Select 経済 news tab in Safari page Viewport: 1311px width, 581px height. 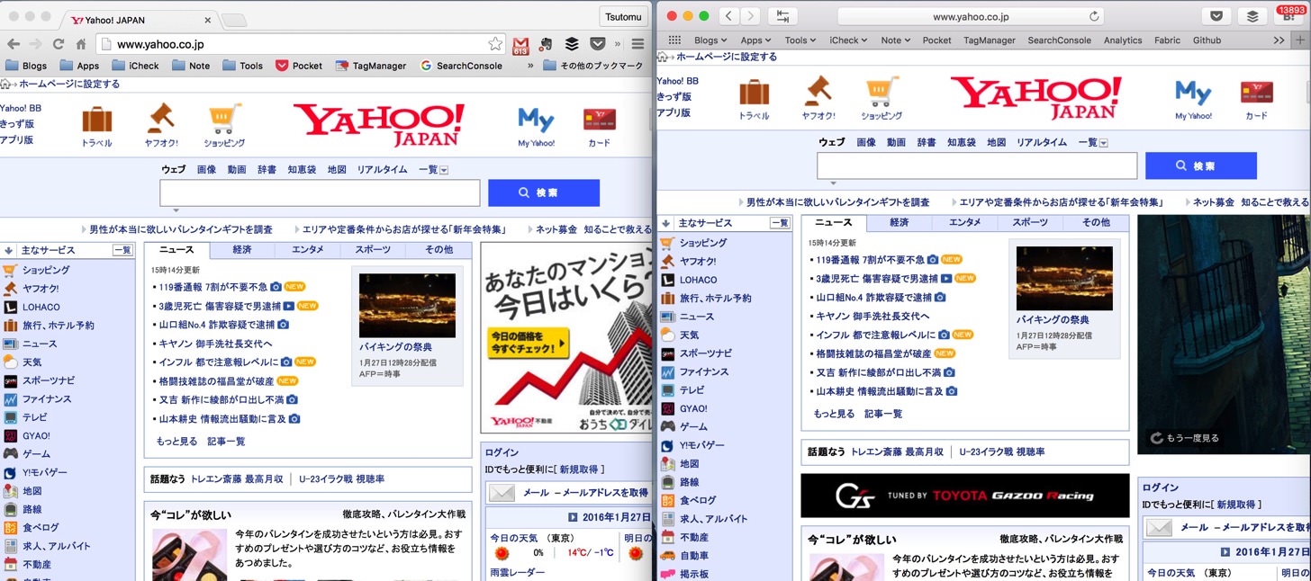[x=899, y=223]
